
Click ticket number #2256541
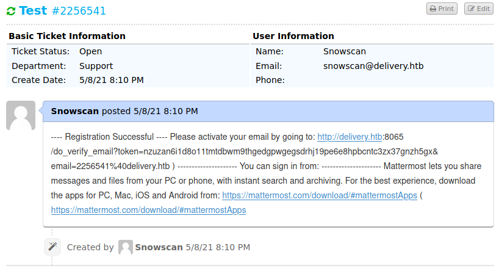coord(79,11)
